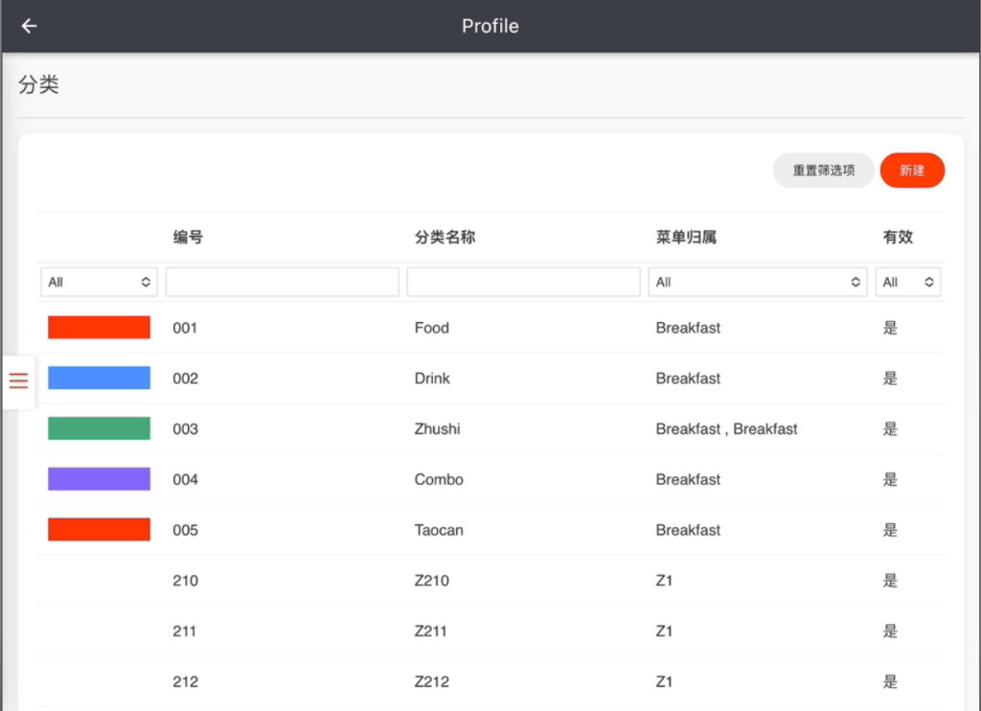Click the 是 value in the Food row

[890, 328]
